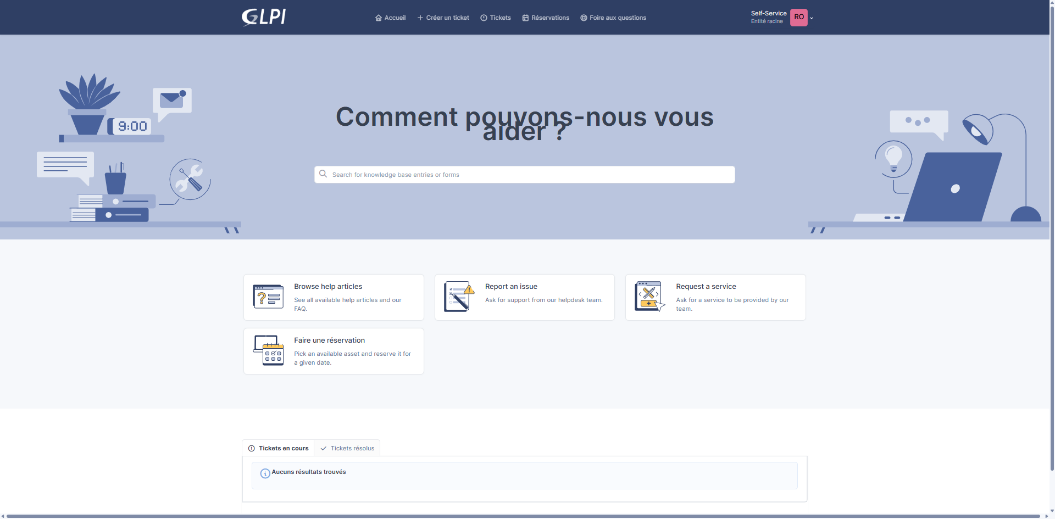Open the Self-Service profile dropdown
The width and height of the screenshot is (1055, 519).
pos(768,16)
